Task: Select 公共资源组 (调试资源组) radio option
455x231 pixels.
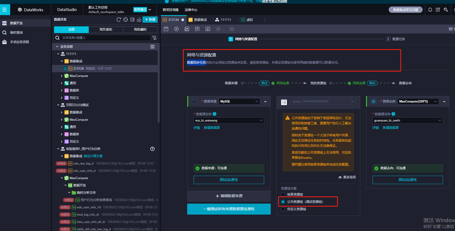Action: click(283, 202)
